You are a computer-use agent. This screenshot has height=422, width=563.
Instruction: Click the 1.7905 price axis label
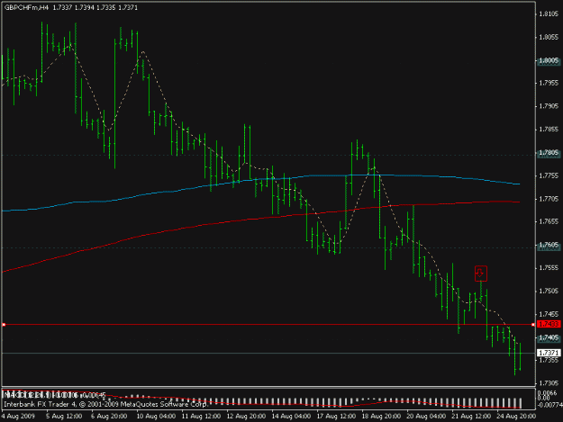click(549, 106)
